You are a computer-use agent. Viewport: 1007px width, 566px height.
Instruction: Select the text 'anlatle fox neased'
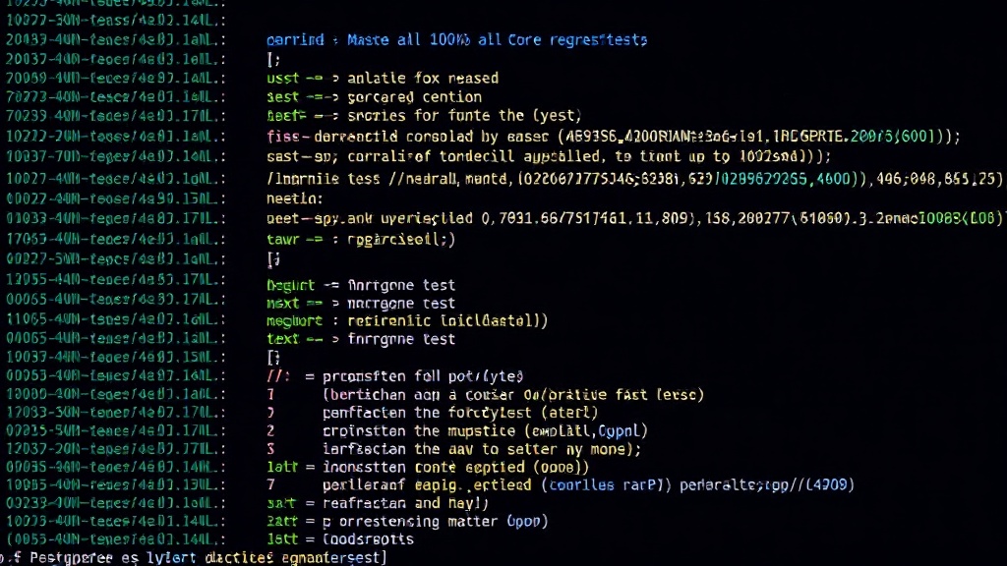(423, 79)
